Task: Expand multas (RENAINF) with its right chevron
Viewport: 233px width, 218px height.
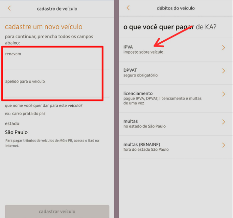Action: click(x=223, y=145)
